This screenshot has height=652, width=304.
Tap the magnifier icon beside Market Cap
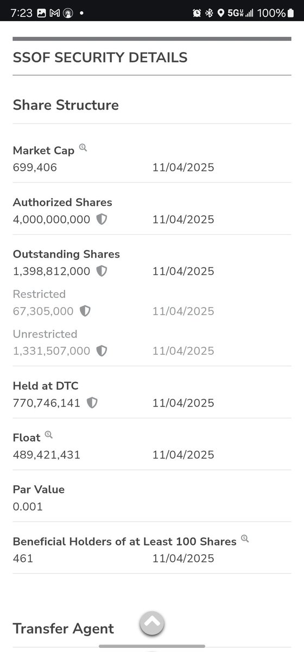pos(83,147)
